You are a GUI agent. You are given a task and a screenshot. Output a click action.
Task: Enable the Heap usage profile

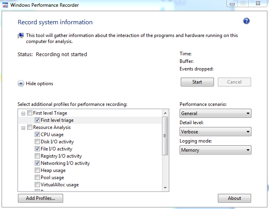[x=37, y=170]
